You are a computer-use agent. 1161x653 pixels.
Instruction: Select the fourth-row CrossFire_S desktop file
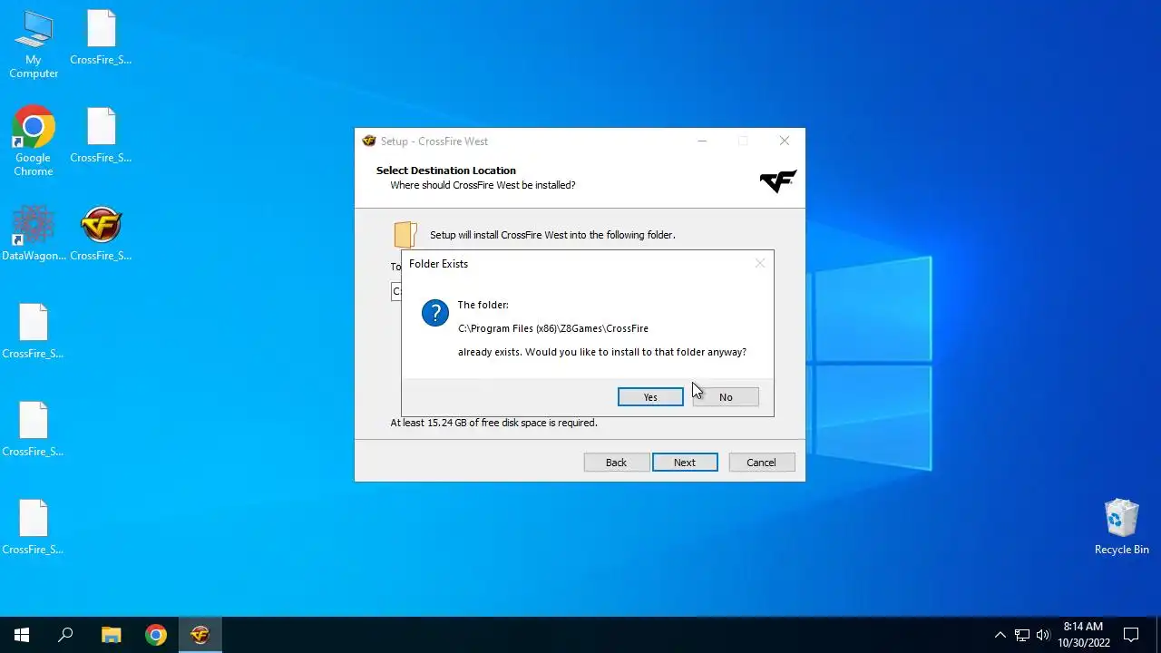[34, 429]
